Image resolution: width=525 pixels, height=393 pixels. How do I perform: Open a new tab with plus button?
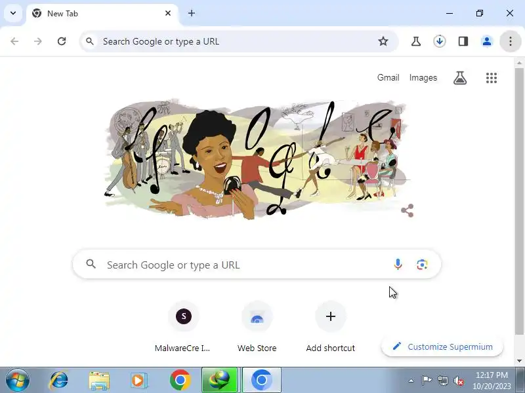click(x=192, y=13)
